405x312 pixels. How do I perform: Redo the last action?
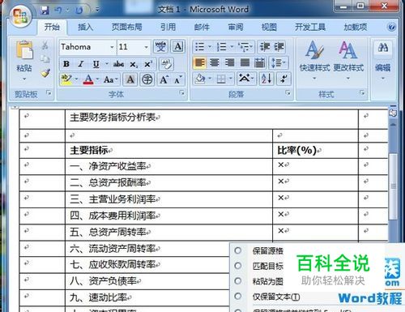(79, 11)
